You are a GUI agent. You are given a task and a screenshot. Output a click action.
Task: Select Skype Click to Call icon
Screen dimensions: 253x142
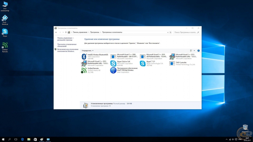pos(113,63)
